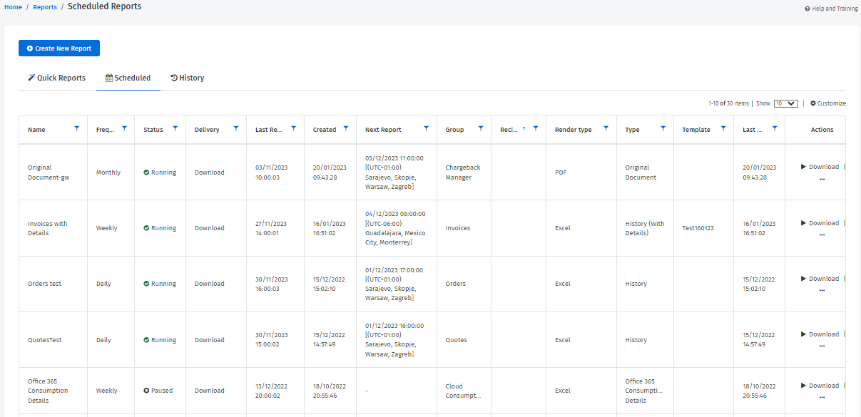Open more actions for Original Document-gw
The height and width of the screenshot is (417, 861).
coord(822,179)
